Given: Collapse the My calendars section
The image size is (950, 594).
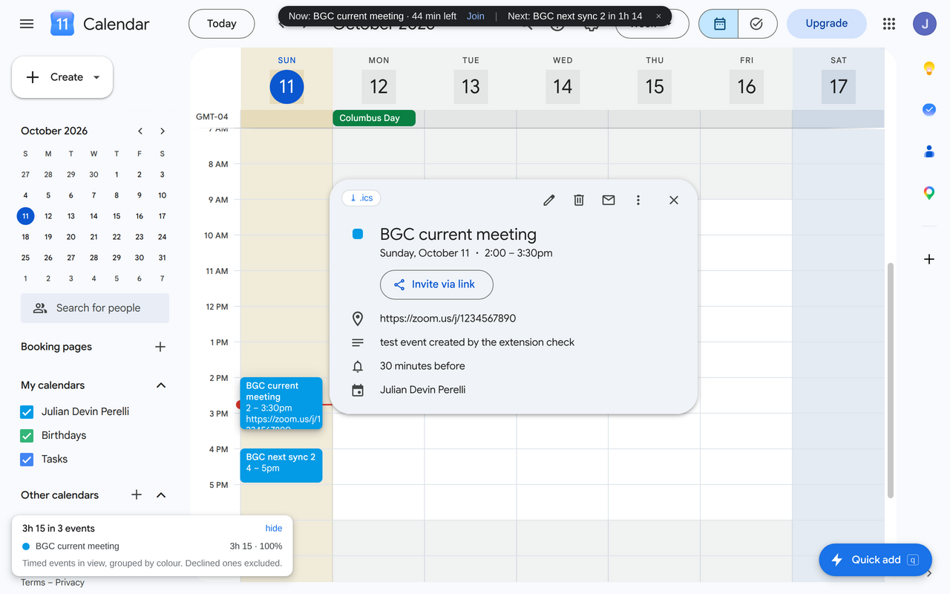Looking at the screenshot, I should (161, 385).
